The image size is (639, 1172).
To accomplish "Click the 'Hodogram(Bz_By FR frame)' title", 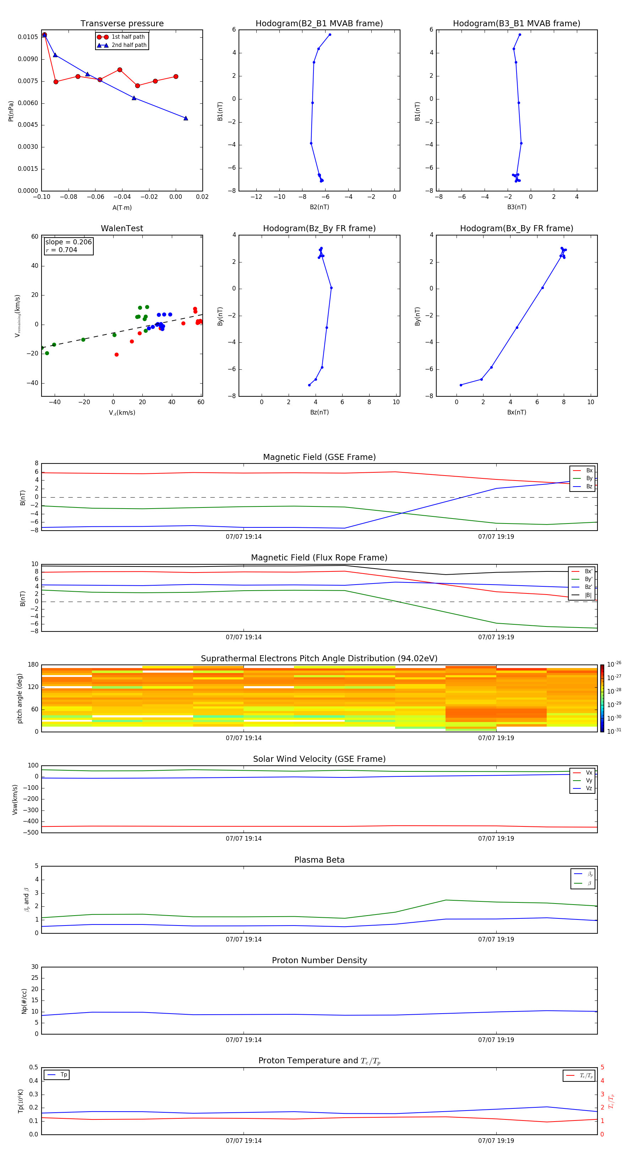I will 319,228.
